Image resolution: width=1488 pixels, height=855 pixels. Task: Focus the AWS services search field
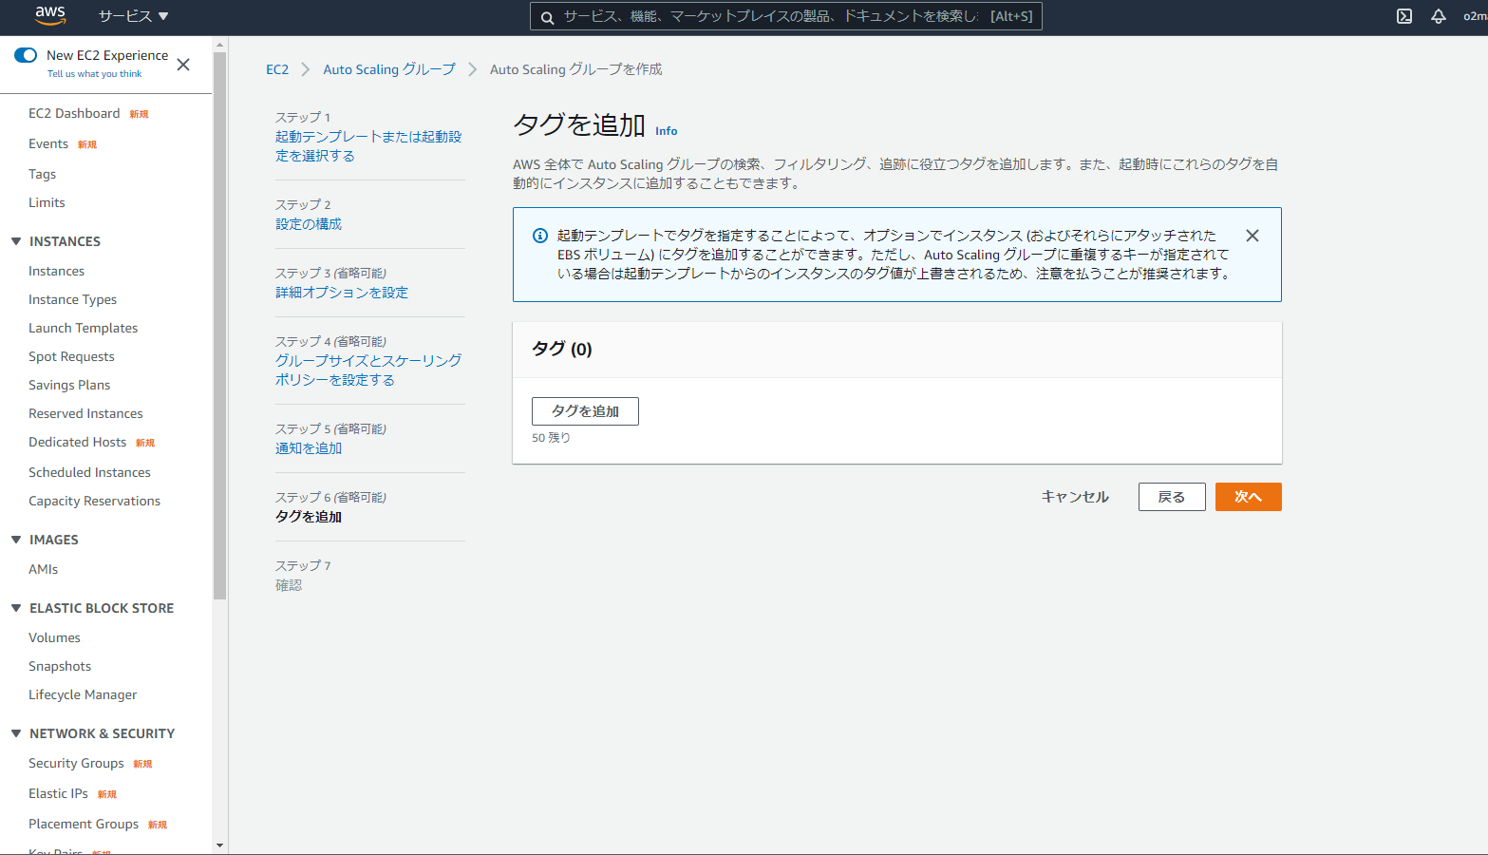769,16
